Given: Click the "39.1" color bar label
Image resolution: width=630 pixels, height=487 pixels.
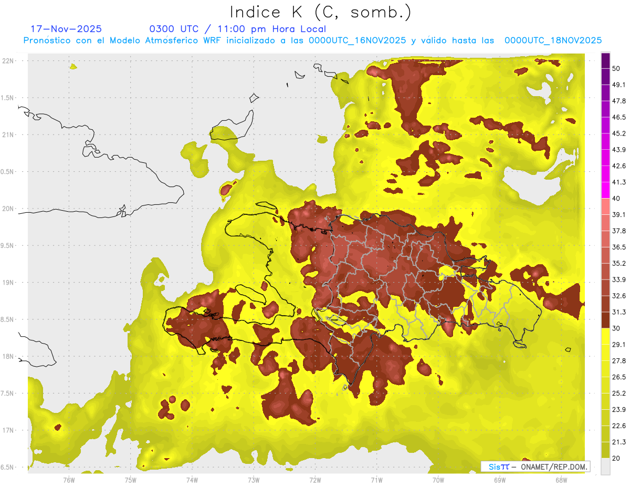Looking at the screenshot, I should coord(619,214).
